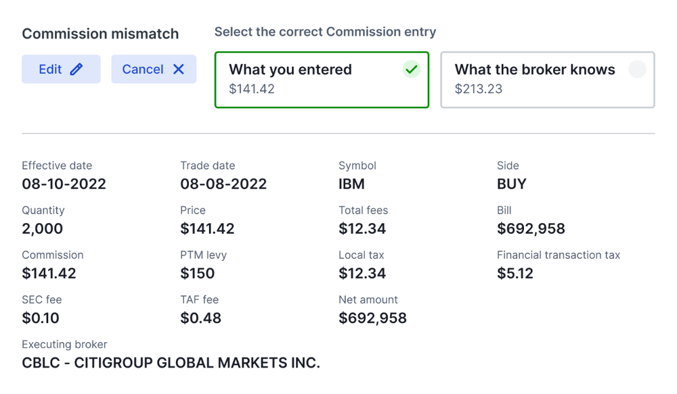Click the pencil icon on Edit

[77, 69]
